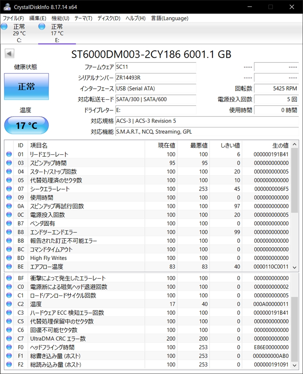Click the lower SMART list scroll-down arrow
The width and height of the screenshot is (303, 374).
pos(295,365)
